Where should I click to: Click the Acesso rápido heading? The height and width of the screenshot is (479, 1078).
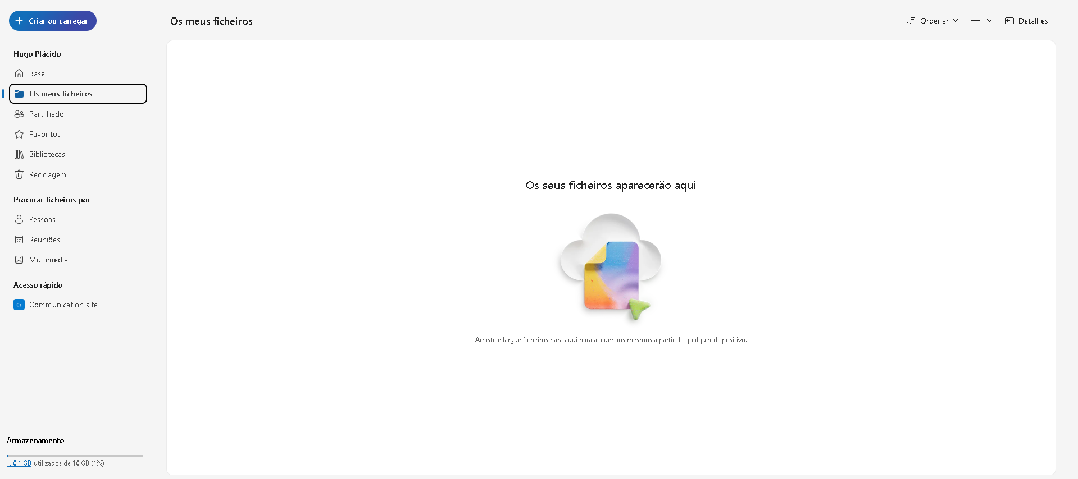[x=38, y=285]
